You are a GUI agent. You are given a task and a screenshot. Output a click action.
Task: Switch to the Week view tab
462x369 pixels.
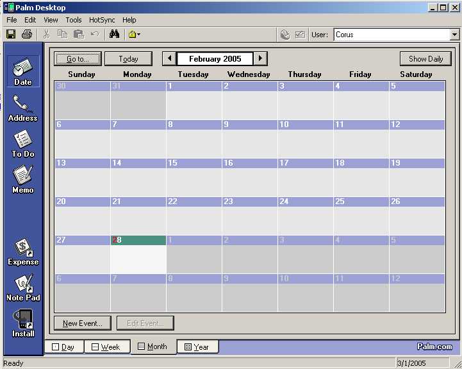pos(107,347)
